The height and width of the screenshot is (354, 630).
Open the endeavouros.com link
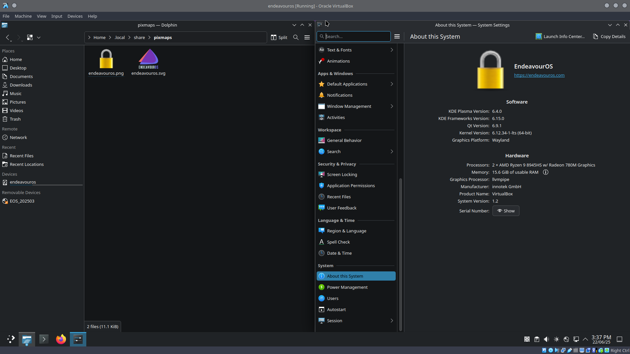click(x=539, y=75)
